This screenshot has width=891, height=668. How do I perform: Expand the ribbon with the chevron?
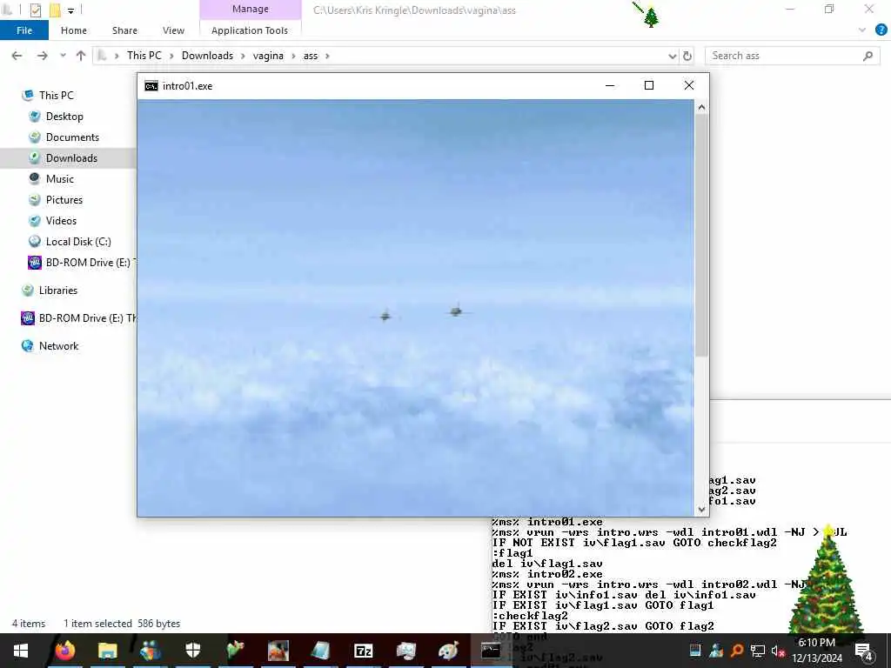[862, 30]
